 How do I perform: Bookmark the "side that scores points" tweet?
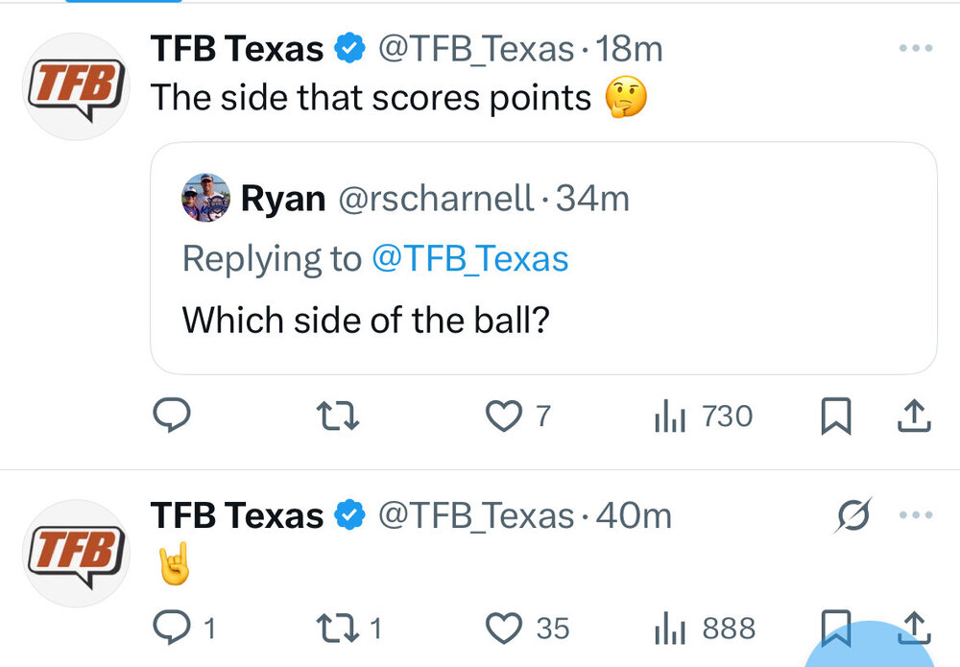point(834,416)
